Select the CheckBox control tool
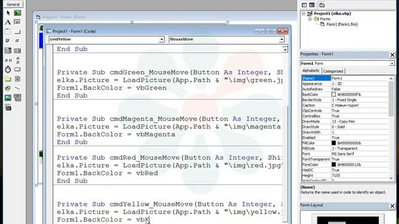Image resolution: width=399 pixels, height=224 pixels. [8, 41]
